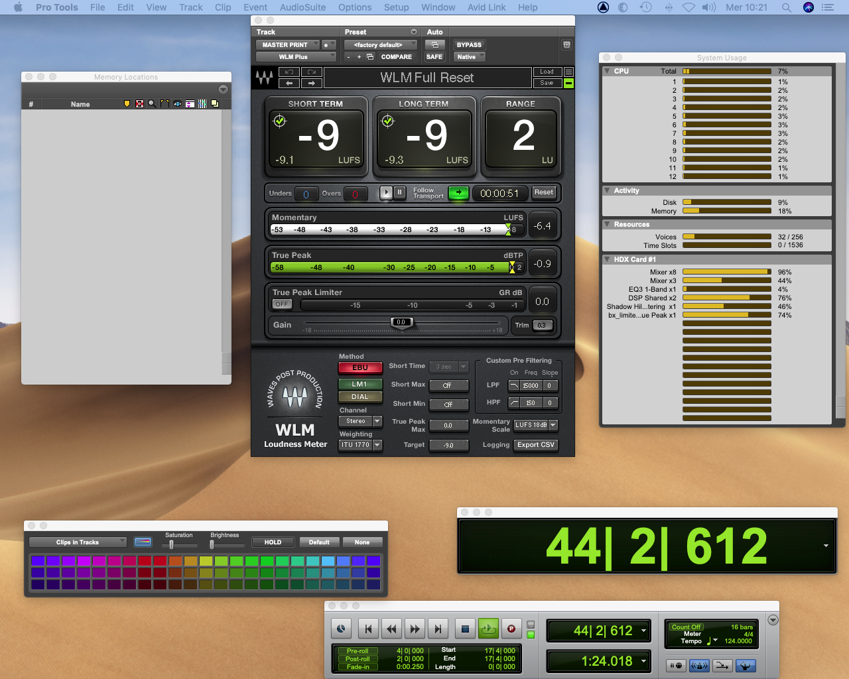Open the Clip menu
Screen dimensions: 849x679
224,7
